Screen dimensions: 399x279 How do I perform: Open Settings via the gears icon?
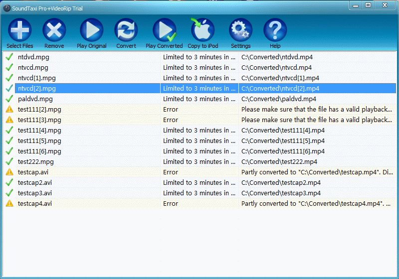(x=241, y=30)
